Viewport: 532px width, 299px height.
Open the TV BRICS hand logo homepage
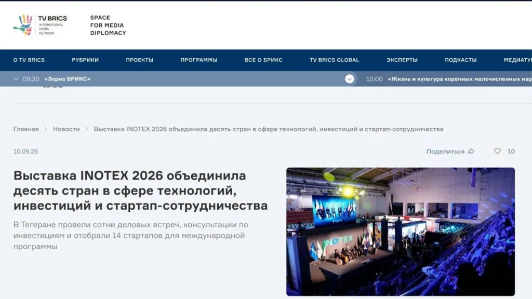23,25
